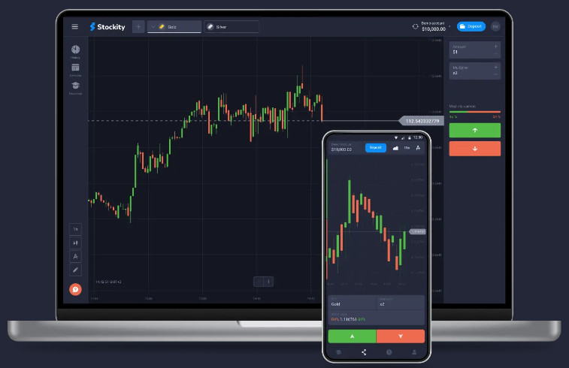Tap the phone's share bottom nav icon

(x=364, y=352)
